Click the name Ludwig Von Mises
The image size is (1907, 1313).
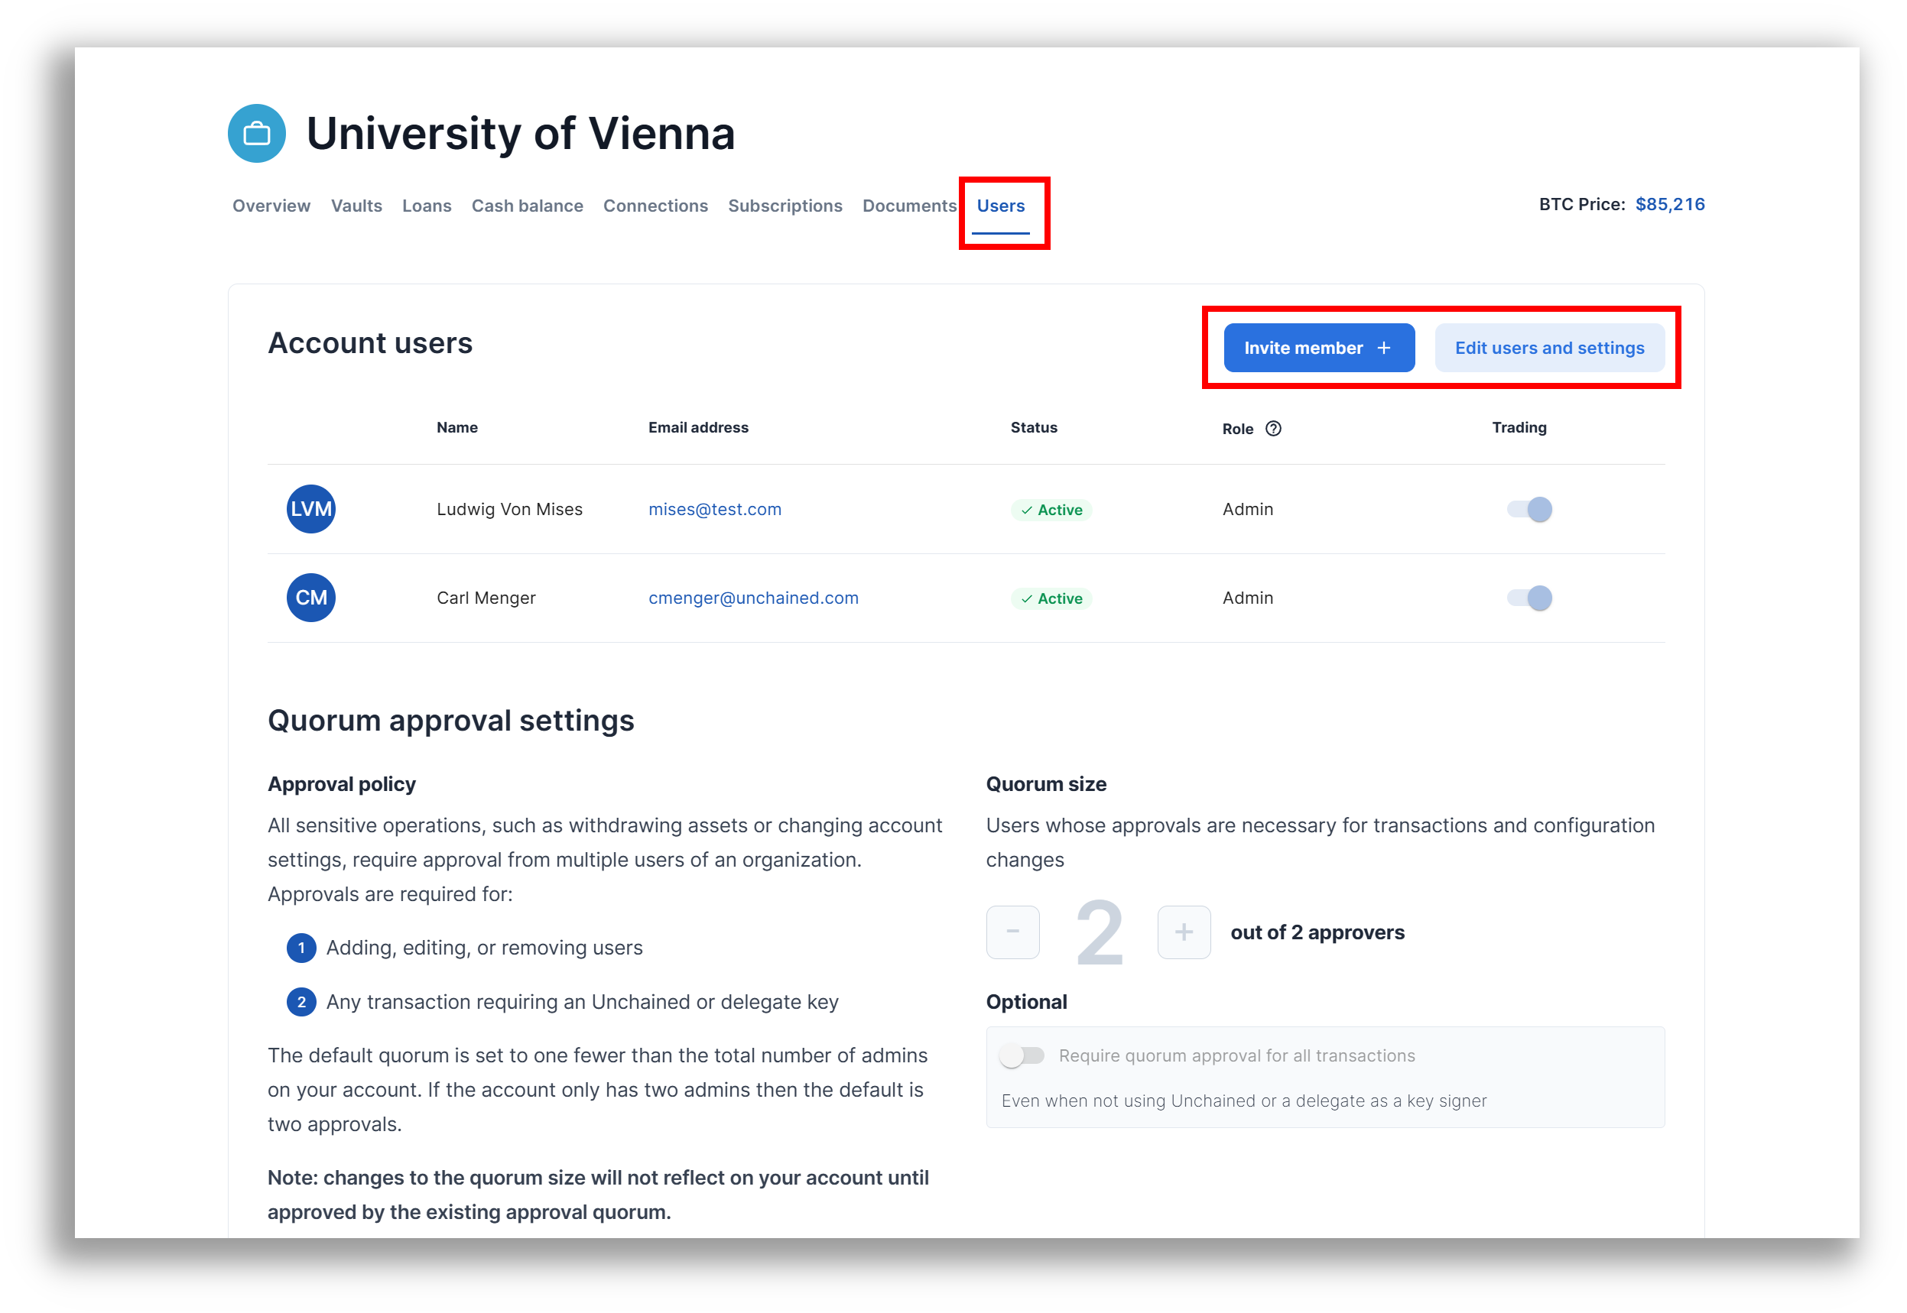tap(509, 509)
